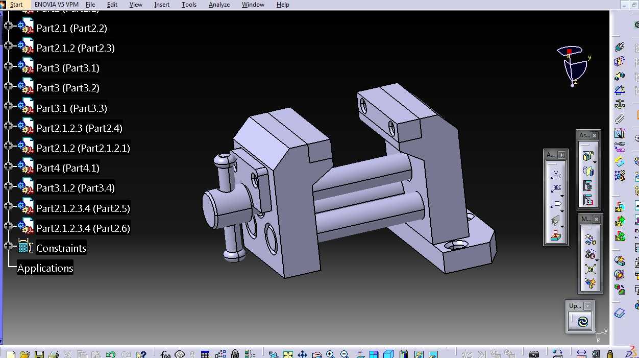Open the Analyze menu
The height and width of the screenshot is (358, 639).
click(x=219, y=5)
